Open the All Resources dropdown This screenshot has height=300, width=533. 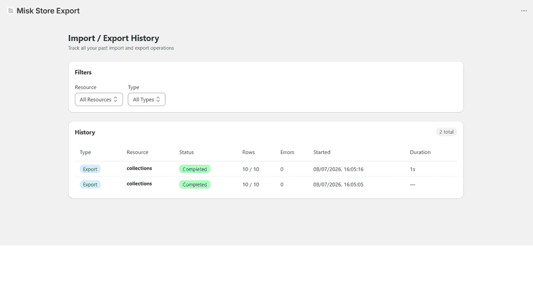click(98, 99)
